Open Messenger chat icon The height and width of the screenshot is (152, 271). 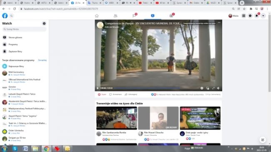point(250,16)
